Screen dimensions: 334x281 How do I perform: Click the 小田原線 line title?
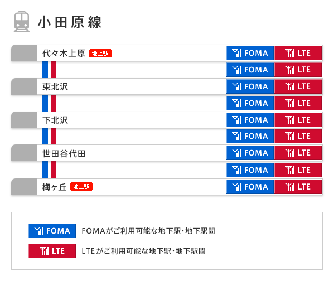click(x=70, y=22)
